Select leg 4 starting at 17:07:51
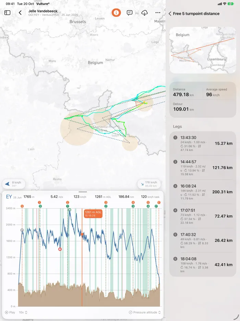The height and width of the screenshot is (321, 240). (x=203, y=216)
